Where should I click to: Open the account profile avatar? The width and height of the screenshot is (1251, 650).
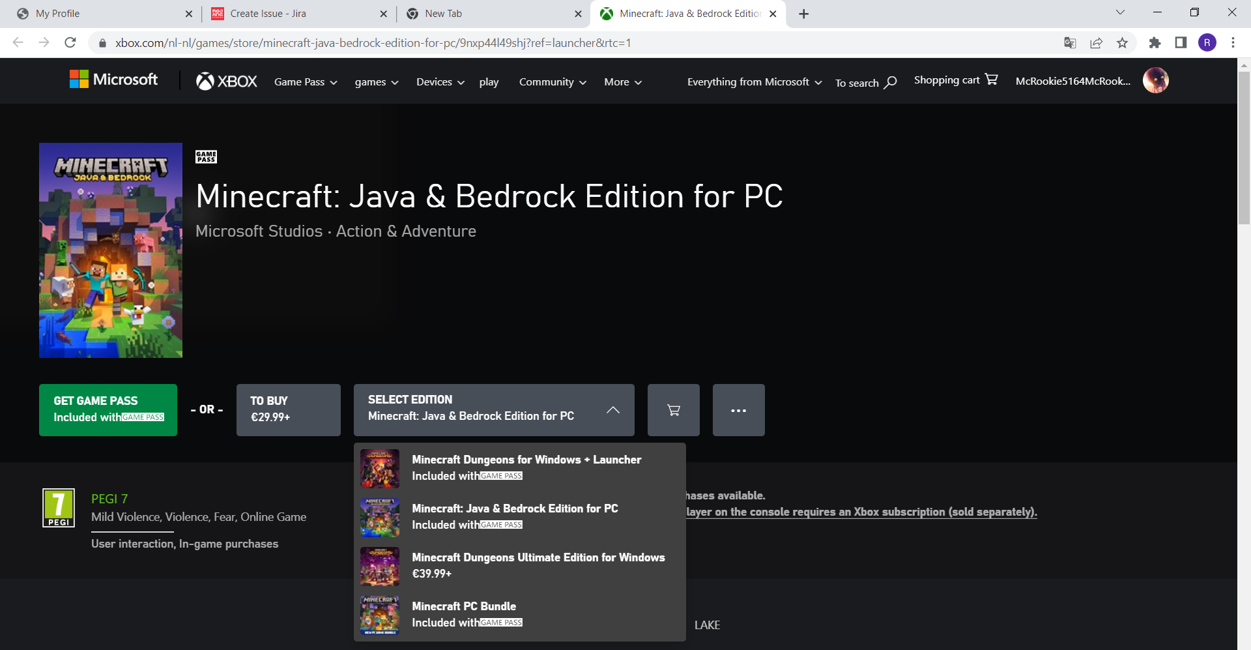click(1156, 80)
